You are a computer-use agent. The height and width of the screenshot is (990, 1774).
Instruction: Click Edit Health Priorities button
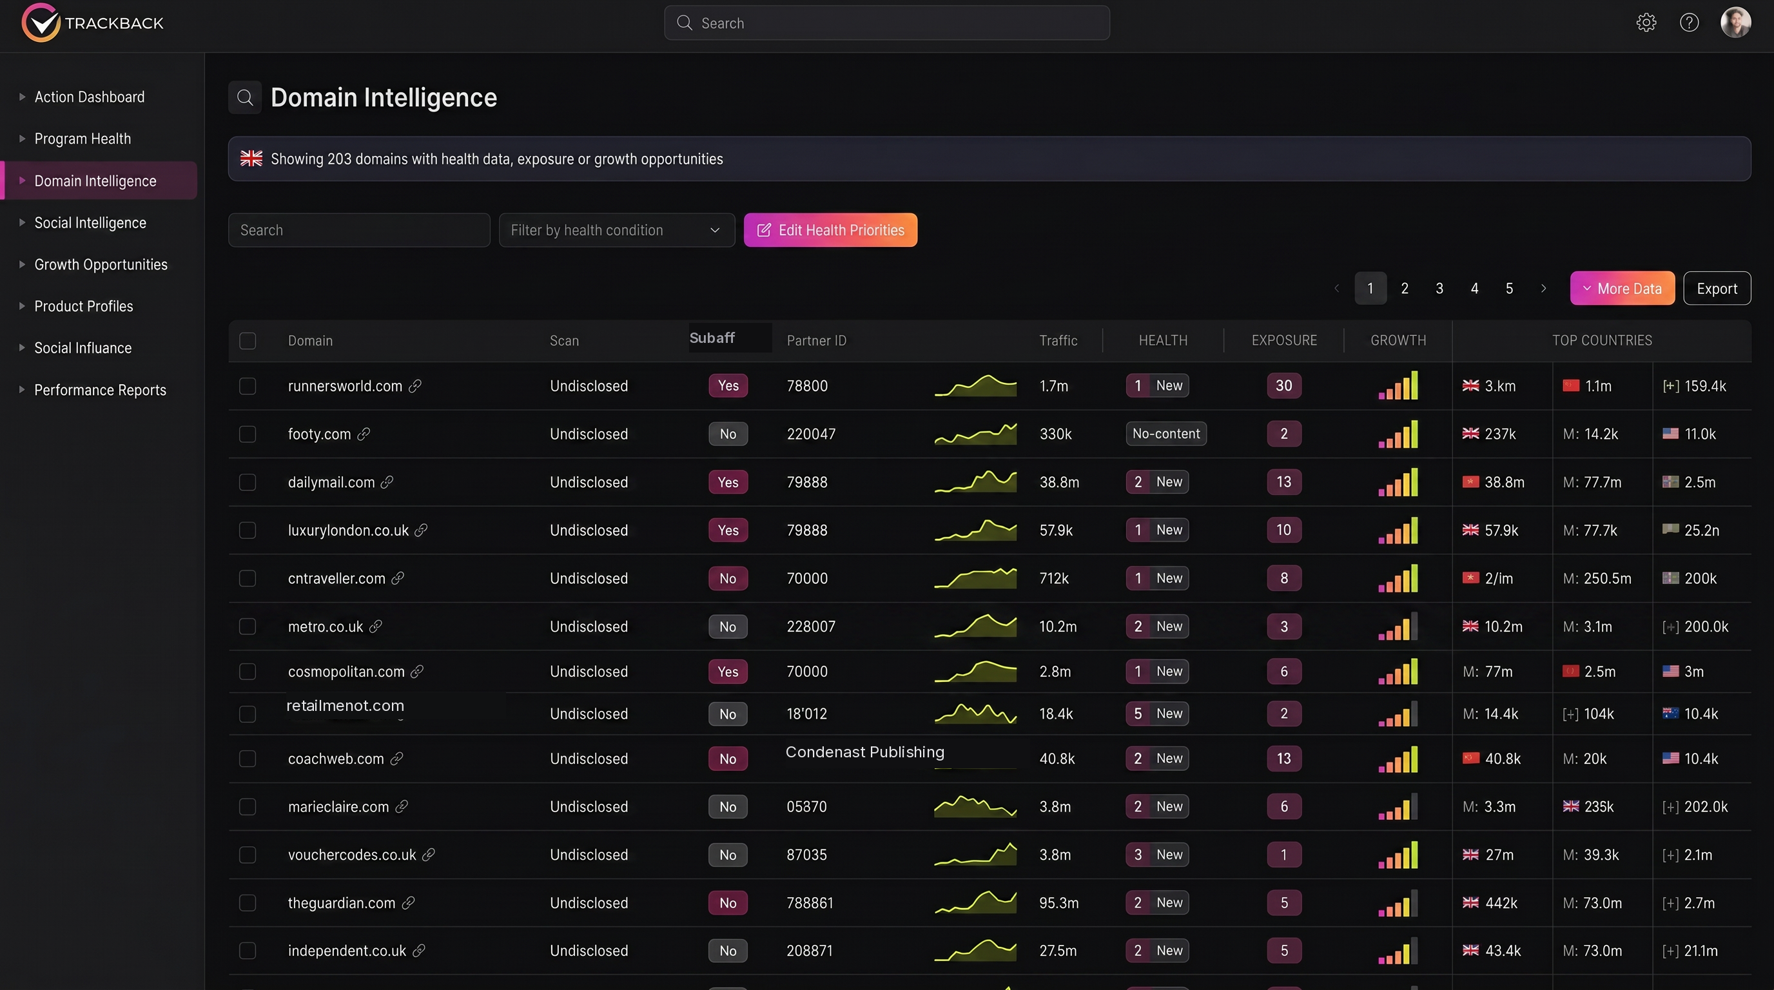pyautogui.click(x=830, y=230)
